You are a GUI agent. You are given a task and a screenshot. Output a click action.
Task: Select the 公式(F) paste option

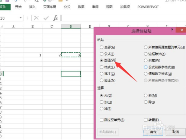107,54
